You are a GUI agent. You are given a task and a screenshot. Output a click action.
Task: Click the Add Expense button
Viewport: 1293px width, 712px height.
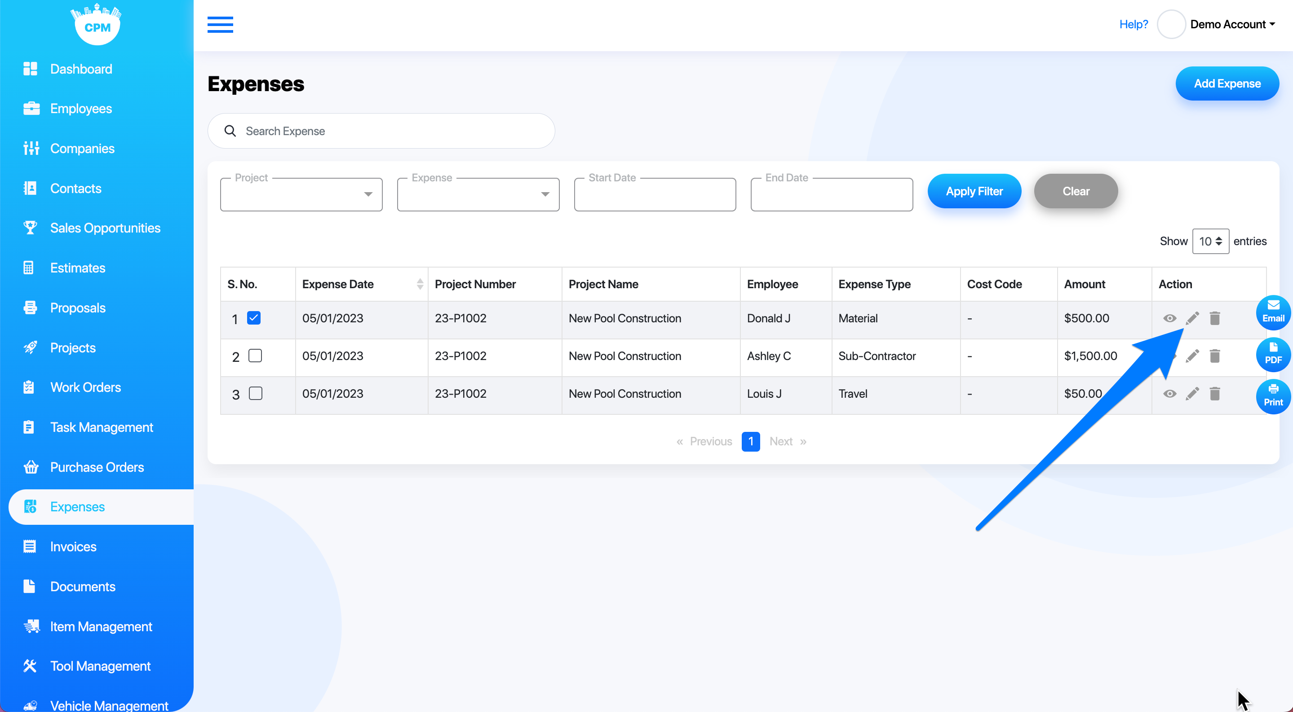pyautogui.click(x=1227, y=83)
